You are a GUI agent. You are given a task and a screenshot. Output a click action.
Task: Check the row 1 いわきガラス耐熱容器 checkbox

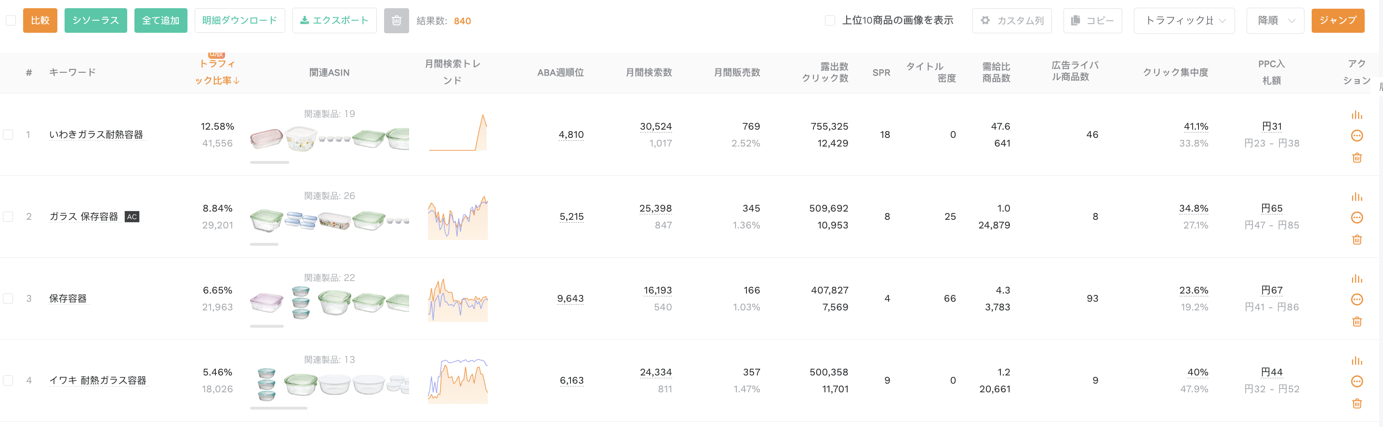tap(8, 134)
